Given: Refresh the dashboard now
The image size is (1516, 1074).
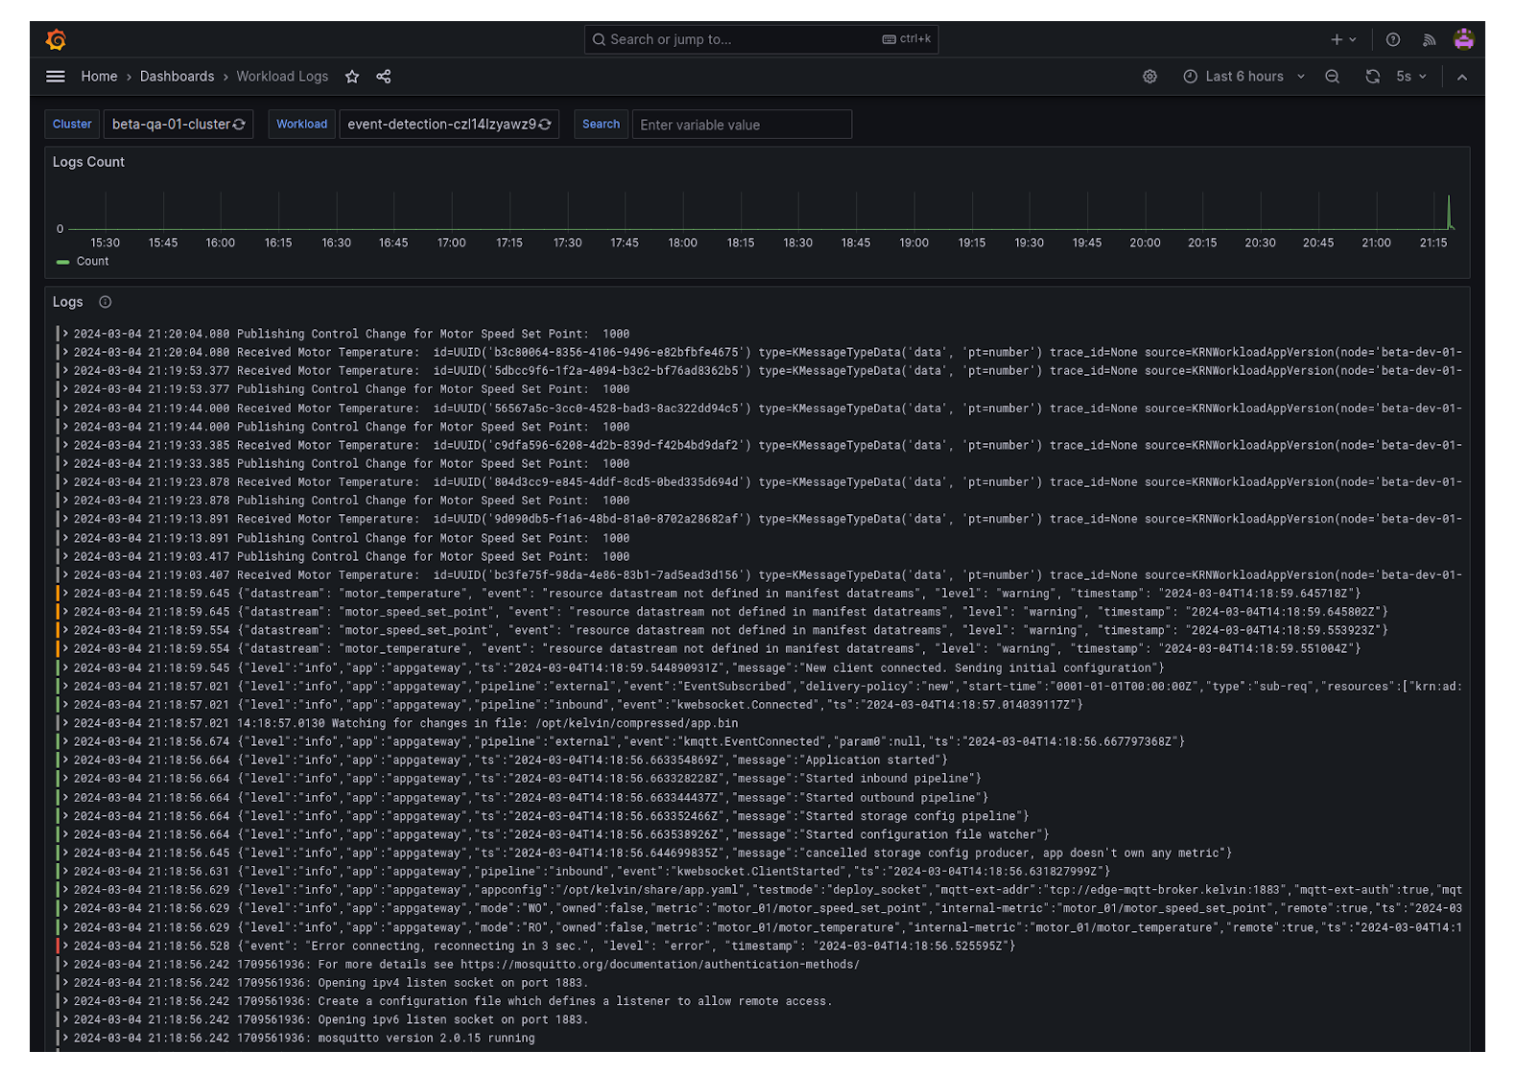Looking at the screenshot, I should click(x=1372, y=77).
